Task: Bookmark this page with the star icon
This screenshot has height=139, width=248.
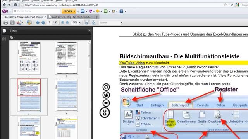Action: [x=225, y=5]
